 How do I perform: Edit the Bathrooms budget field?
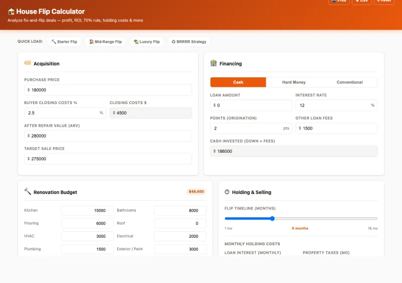coord(180,211)
